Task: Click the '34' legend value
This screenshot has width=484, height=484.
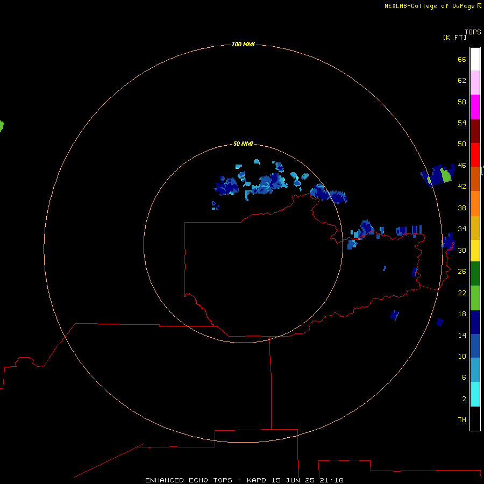Action: point(462,229)
